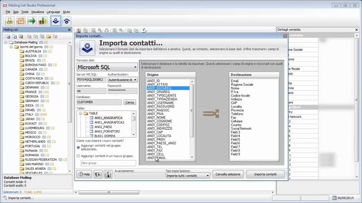Select AN01_RAGSOC in the Origine list
The image size is (362, 203).
[x=158, y=111]
